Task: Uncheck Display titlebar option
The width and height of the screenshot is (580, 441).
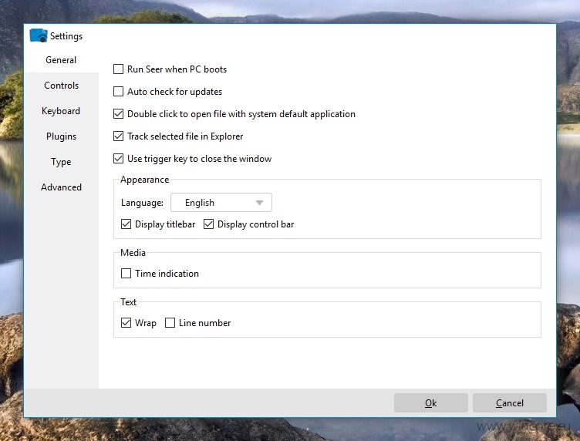Action: 126,224
